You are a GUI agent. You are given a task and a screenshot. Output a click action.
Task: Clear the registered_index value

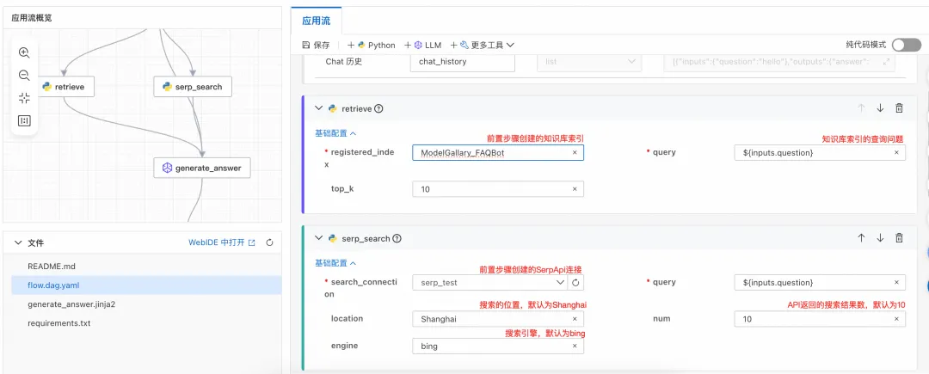click(x=575, y=153)
